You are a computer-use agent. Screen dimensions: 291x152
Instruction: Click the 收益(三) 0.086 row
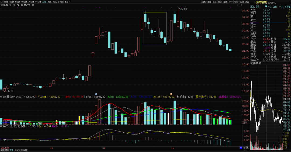pos(260,60)
